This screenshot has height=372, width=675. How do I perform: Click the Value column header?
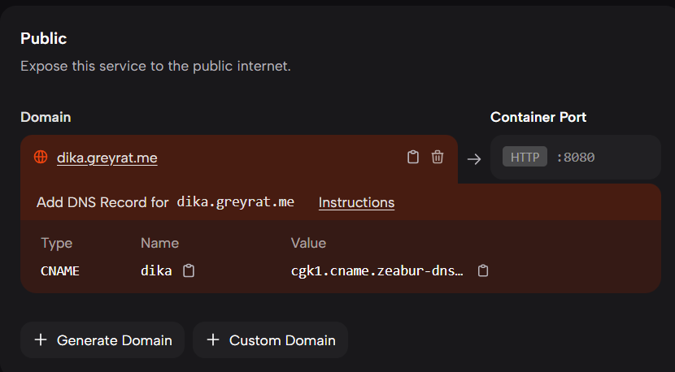[x=308, y=243]
